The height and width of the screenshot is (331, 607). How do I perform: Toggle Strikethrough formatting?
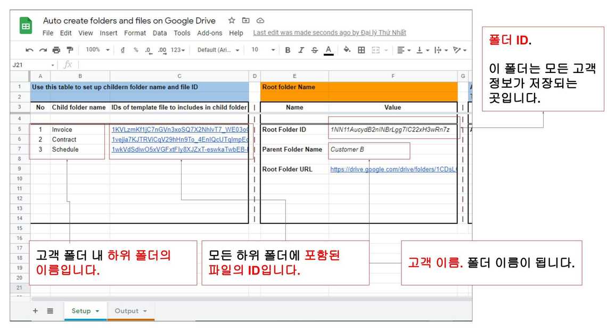(x=314, y=50)
